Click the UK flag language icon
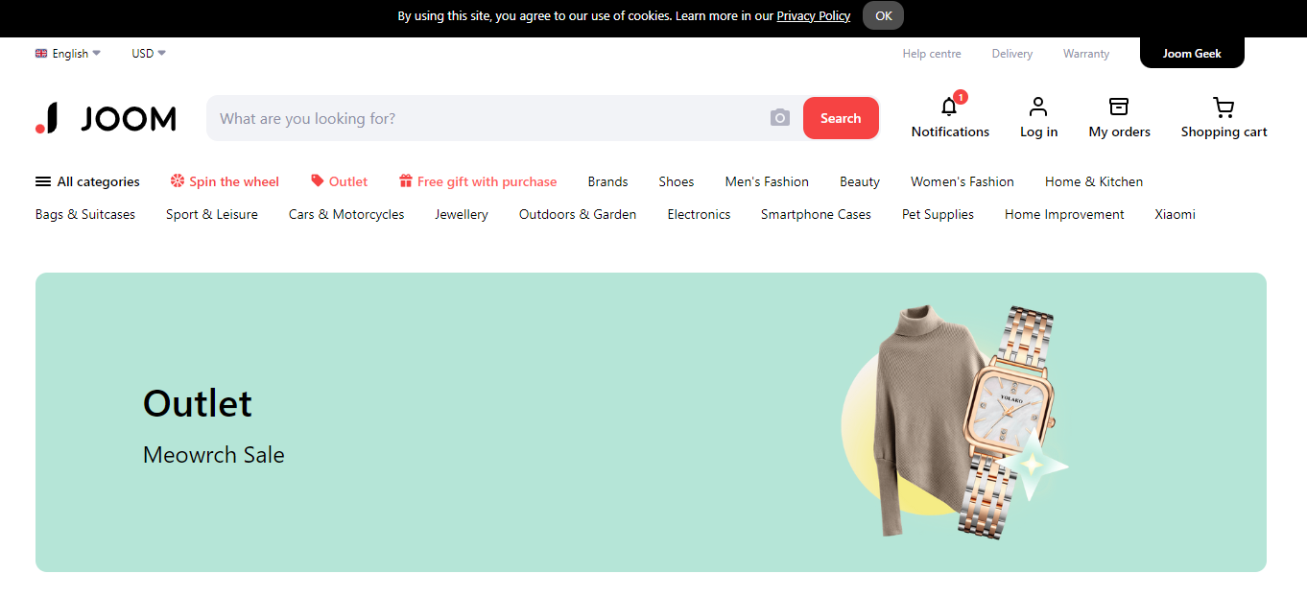 [41, 54]
